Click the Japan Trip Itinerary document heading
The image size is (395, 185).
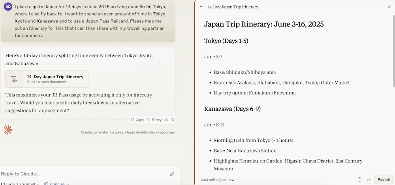click(x=264, y=24)
